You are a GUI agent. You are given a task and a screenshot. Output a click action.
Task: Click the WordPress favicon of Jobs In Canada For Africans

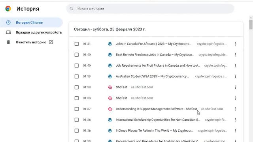[110, 44]
